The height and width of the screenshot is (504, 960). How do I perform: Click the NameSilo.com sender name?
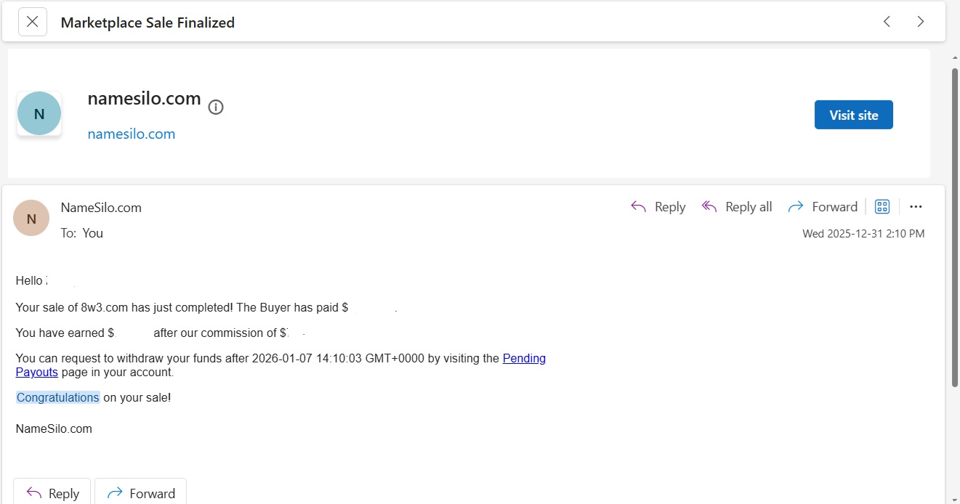point(101,208)
